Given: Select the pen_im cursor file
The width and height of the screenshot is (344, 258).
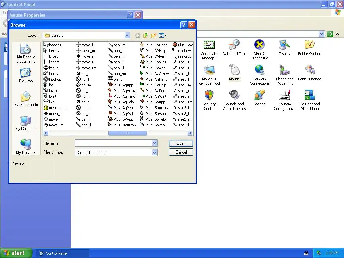Looking at the screenshot, I should pos(117,45).
